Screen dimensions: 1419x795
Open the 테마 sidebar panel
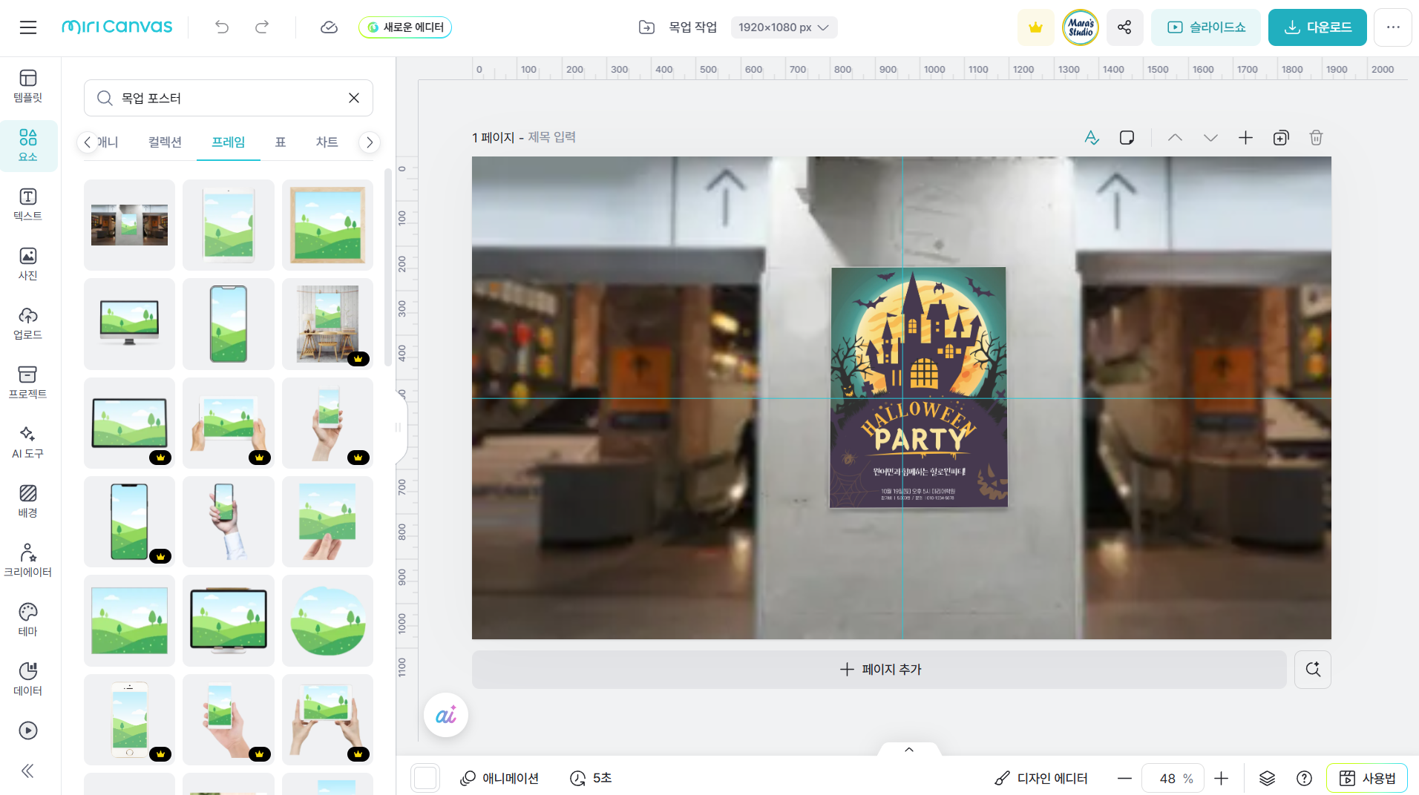point(28,621)
